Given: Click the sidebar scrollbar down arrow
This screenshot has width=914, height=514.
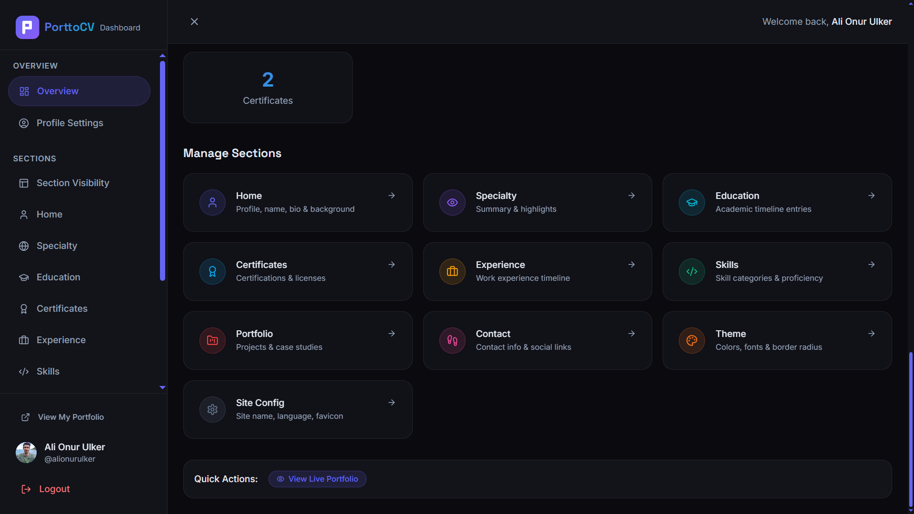Looking at the screenshot, I should (x=162, y=387).
